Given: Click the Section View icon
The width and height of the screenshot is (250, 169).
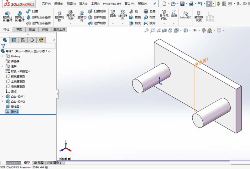Looking at the screenshot, I should pyautogui.click(x=164, y=30).
